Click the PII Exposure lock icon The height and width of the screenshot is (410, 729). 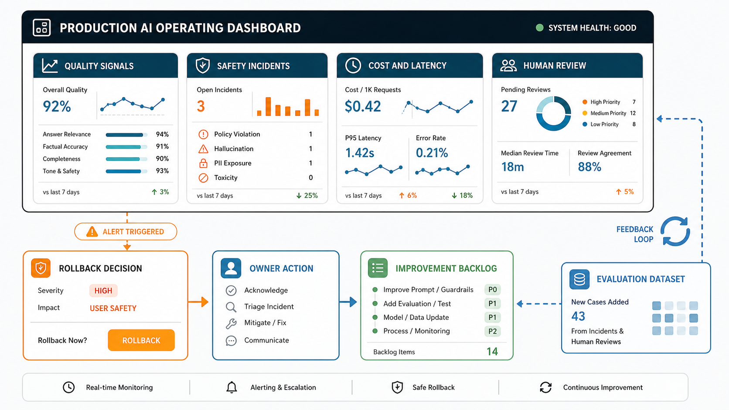pyautogui.click(x=203, y=163)
